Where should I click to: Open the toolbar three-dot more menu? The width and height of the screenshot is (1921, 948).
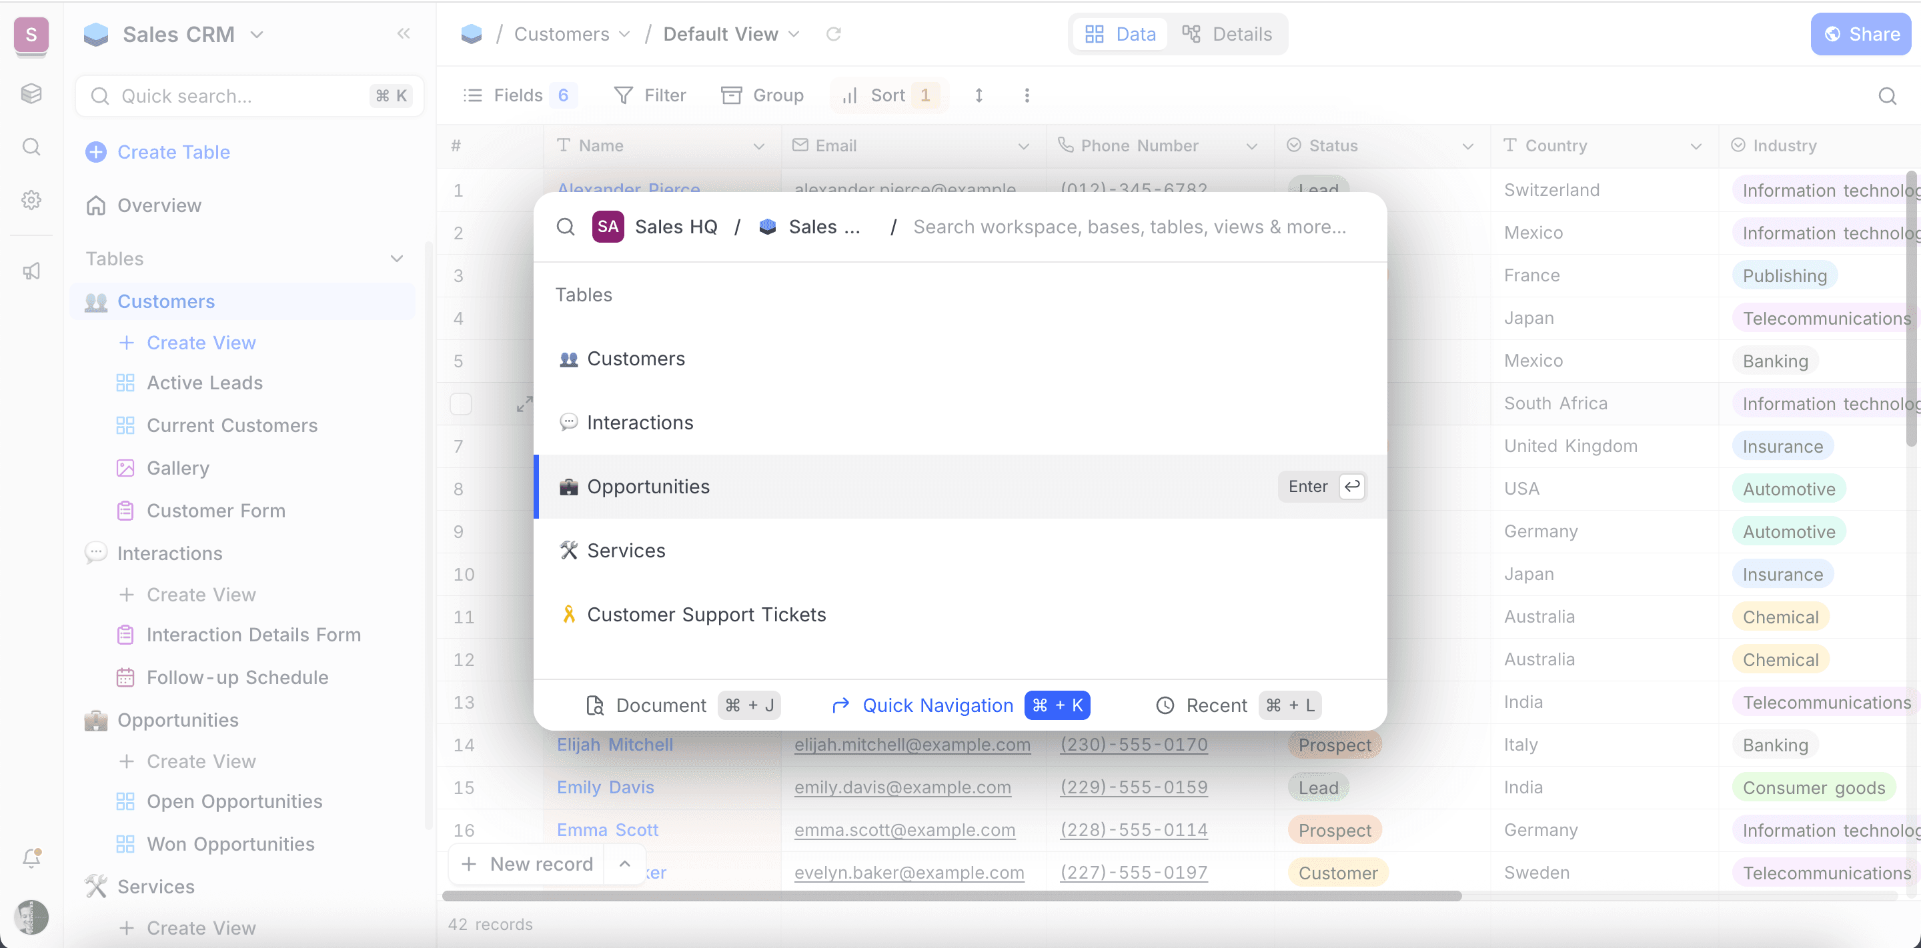1026,95
